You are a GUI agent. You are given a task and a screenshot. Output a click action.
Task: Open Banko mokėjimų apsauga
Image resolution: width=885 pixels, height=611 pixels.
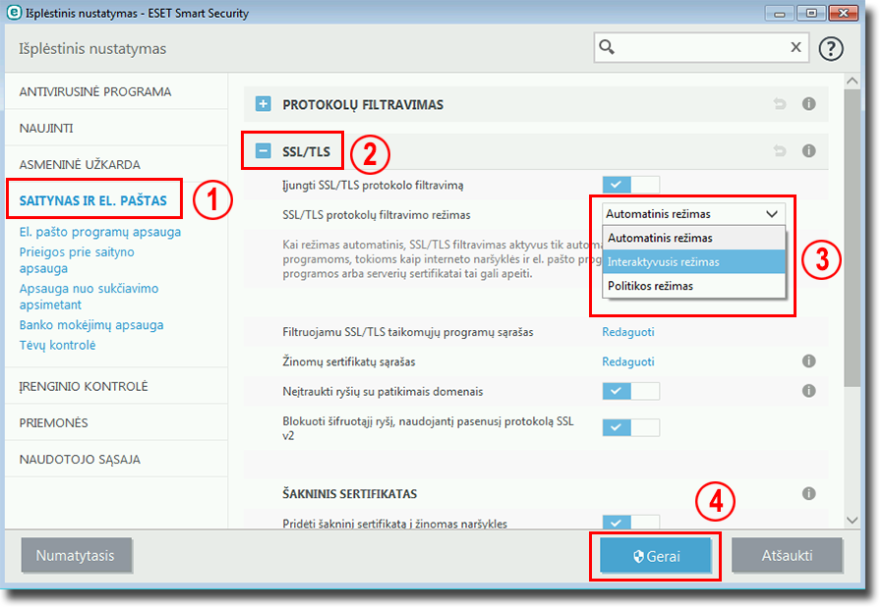91,325
